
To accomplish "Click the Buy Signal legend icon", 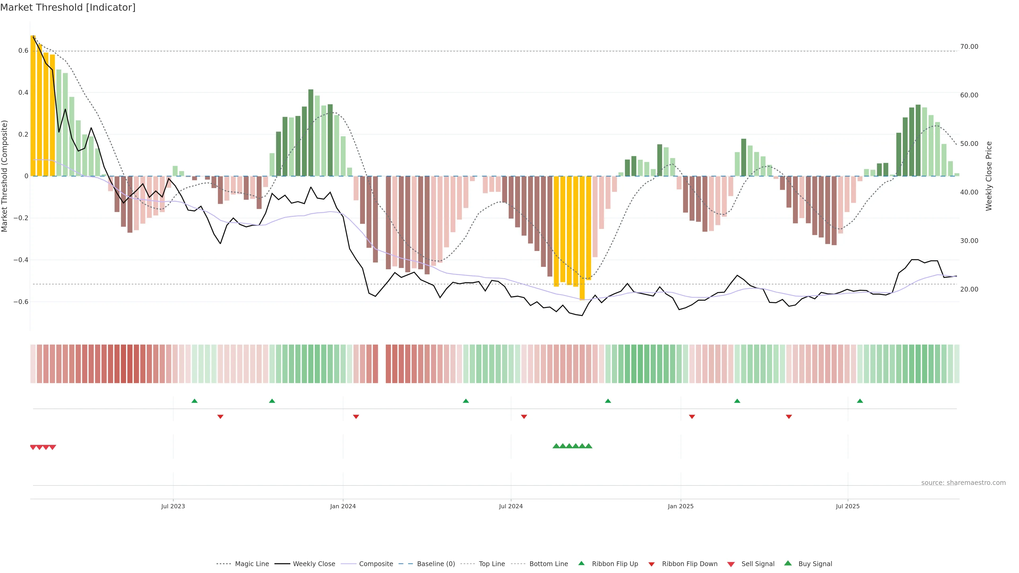I will pyautogui.click(x=788, y=563).
